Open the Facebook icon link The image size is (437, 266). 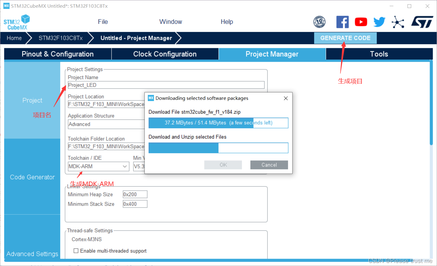[x=342, y=22]
